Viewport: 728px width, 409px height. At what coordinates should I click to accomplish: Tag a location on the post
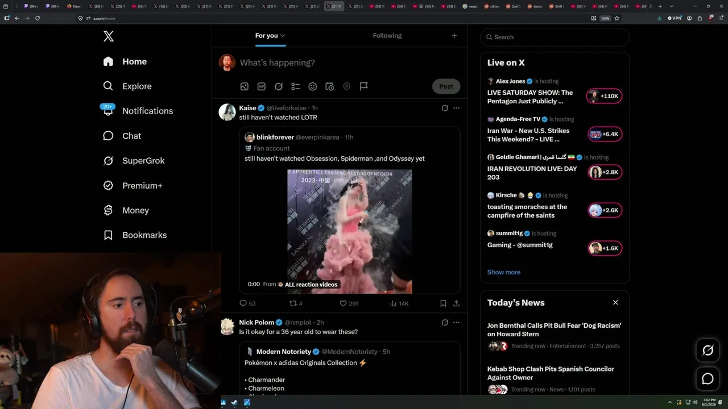pos(346,86)
